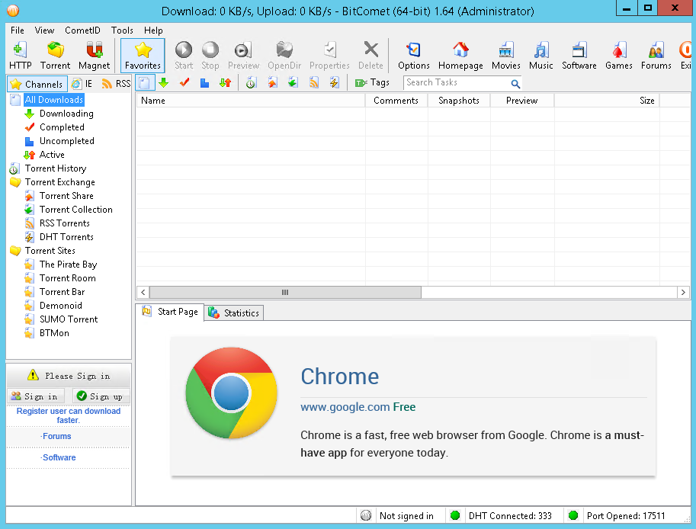Sort by the Name column header
The image size is (696, 529).
point(250,101)
